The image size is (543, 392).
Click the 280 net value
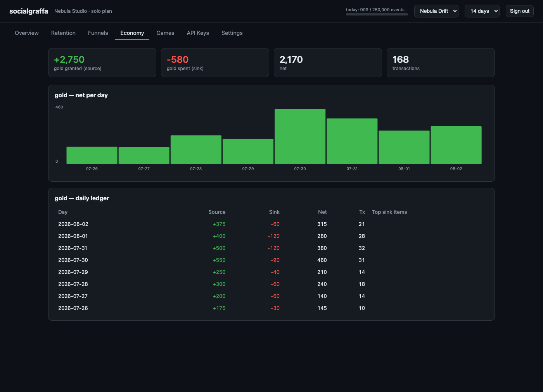tap(322, 236)
